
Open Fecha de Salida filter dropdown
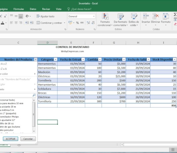[148, 59]
